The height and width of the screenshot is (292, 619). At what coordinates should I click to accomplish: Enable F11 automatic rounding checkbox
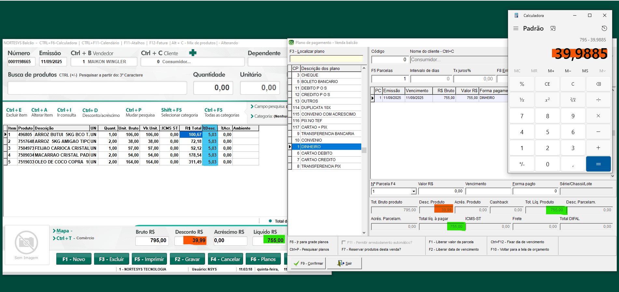(344, 243)
